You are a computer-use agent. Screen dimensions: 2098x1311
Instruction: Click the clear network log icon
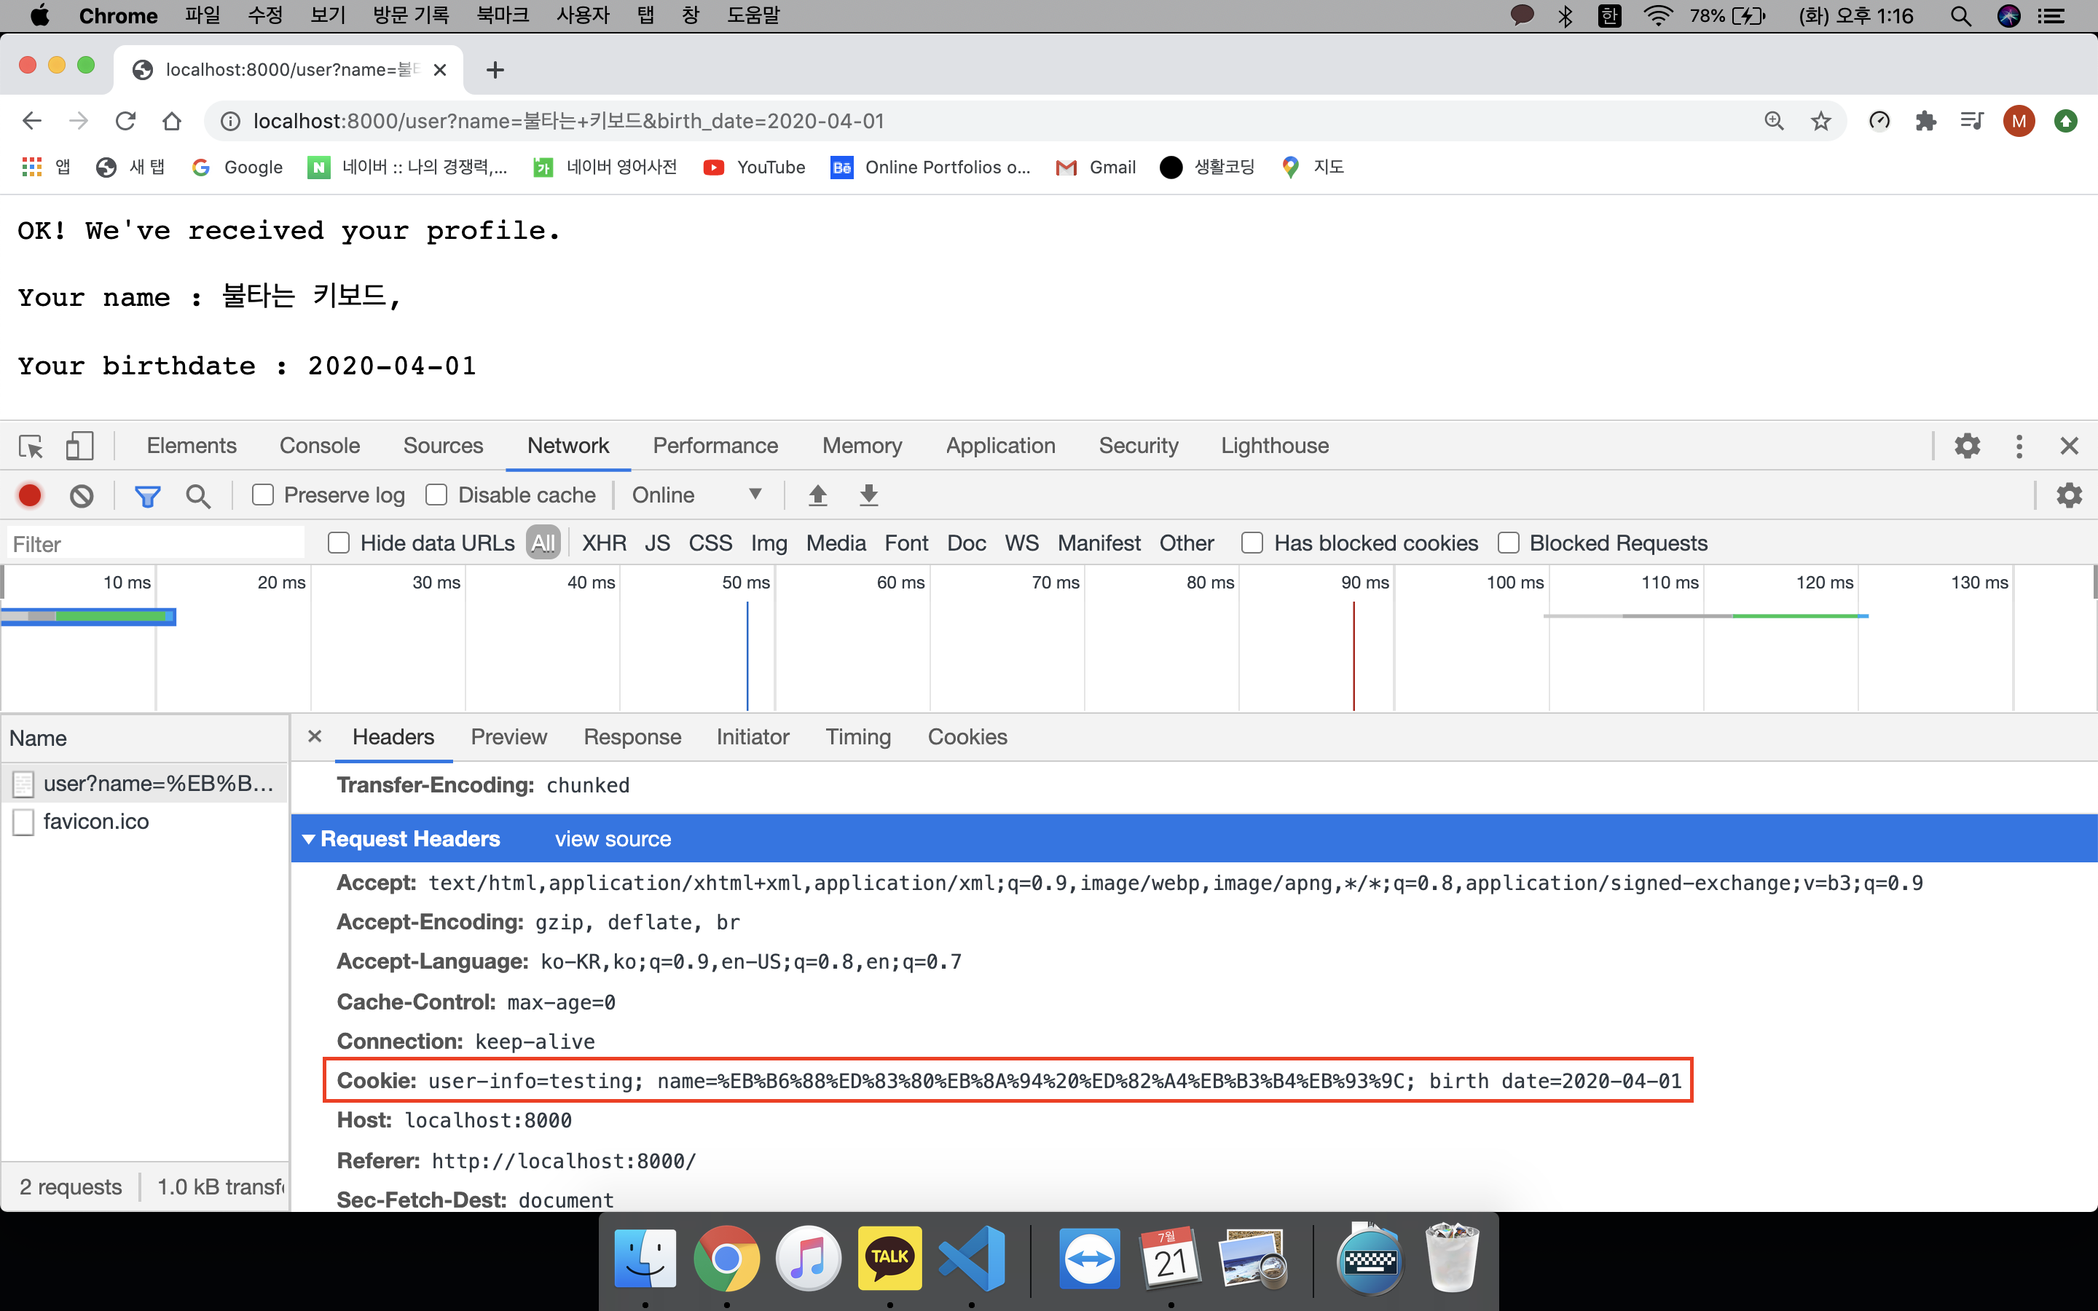pos(82,495)
